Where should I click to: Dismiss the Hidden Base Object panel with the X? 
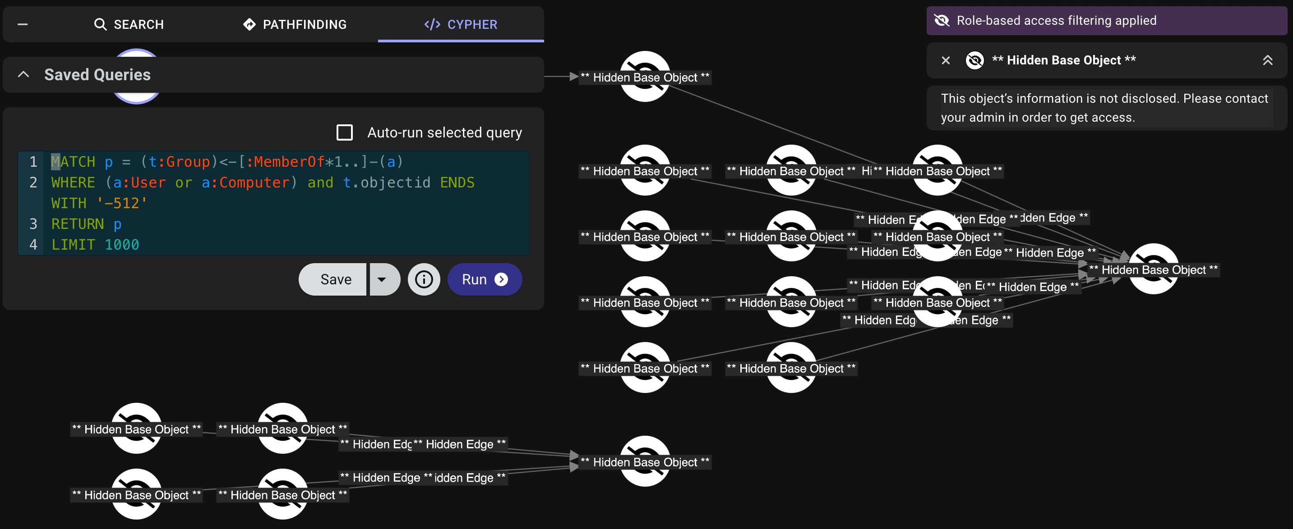tap(946, 60)
